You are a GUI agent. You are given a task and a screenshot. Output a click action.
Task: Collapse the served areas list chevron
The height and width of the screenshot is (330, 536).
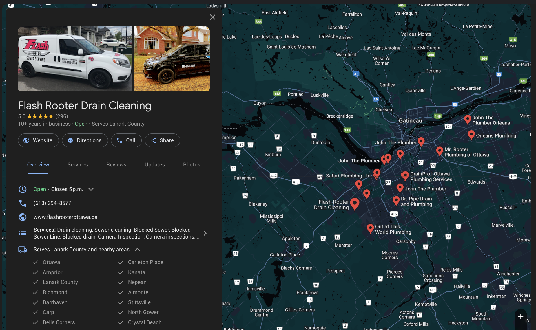point(137,250)
